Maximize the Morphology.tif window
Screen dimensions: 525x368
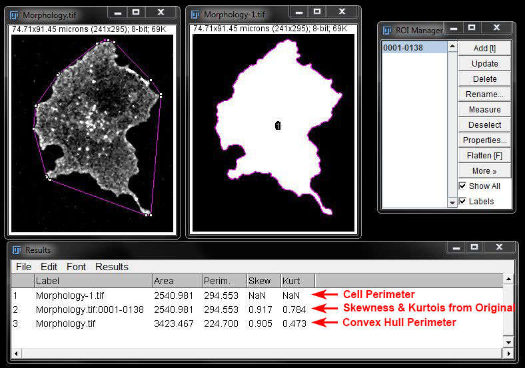click(136, 13)
